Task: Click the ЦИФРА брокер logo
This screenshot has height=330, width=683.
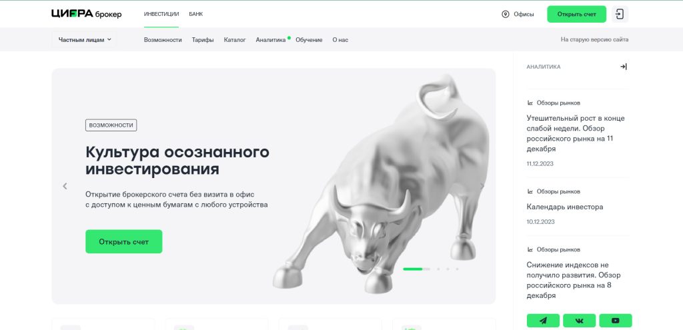Action: pyautogui.click(x=86, y=14)
